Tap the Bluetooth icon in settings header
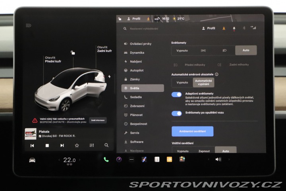Screen dimensions: 286x191 coord(244,28)
